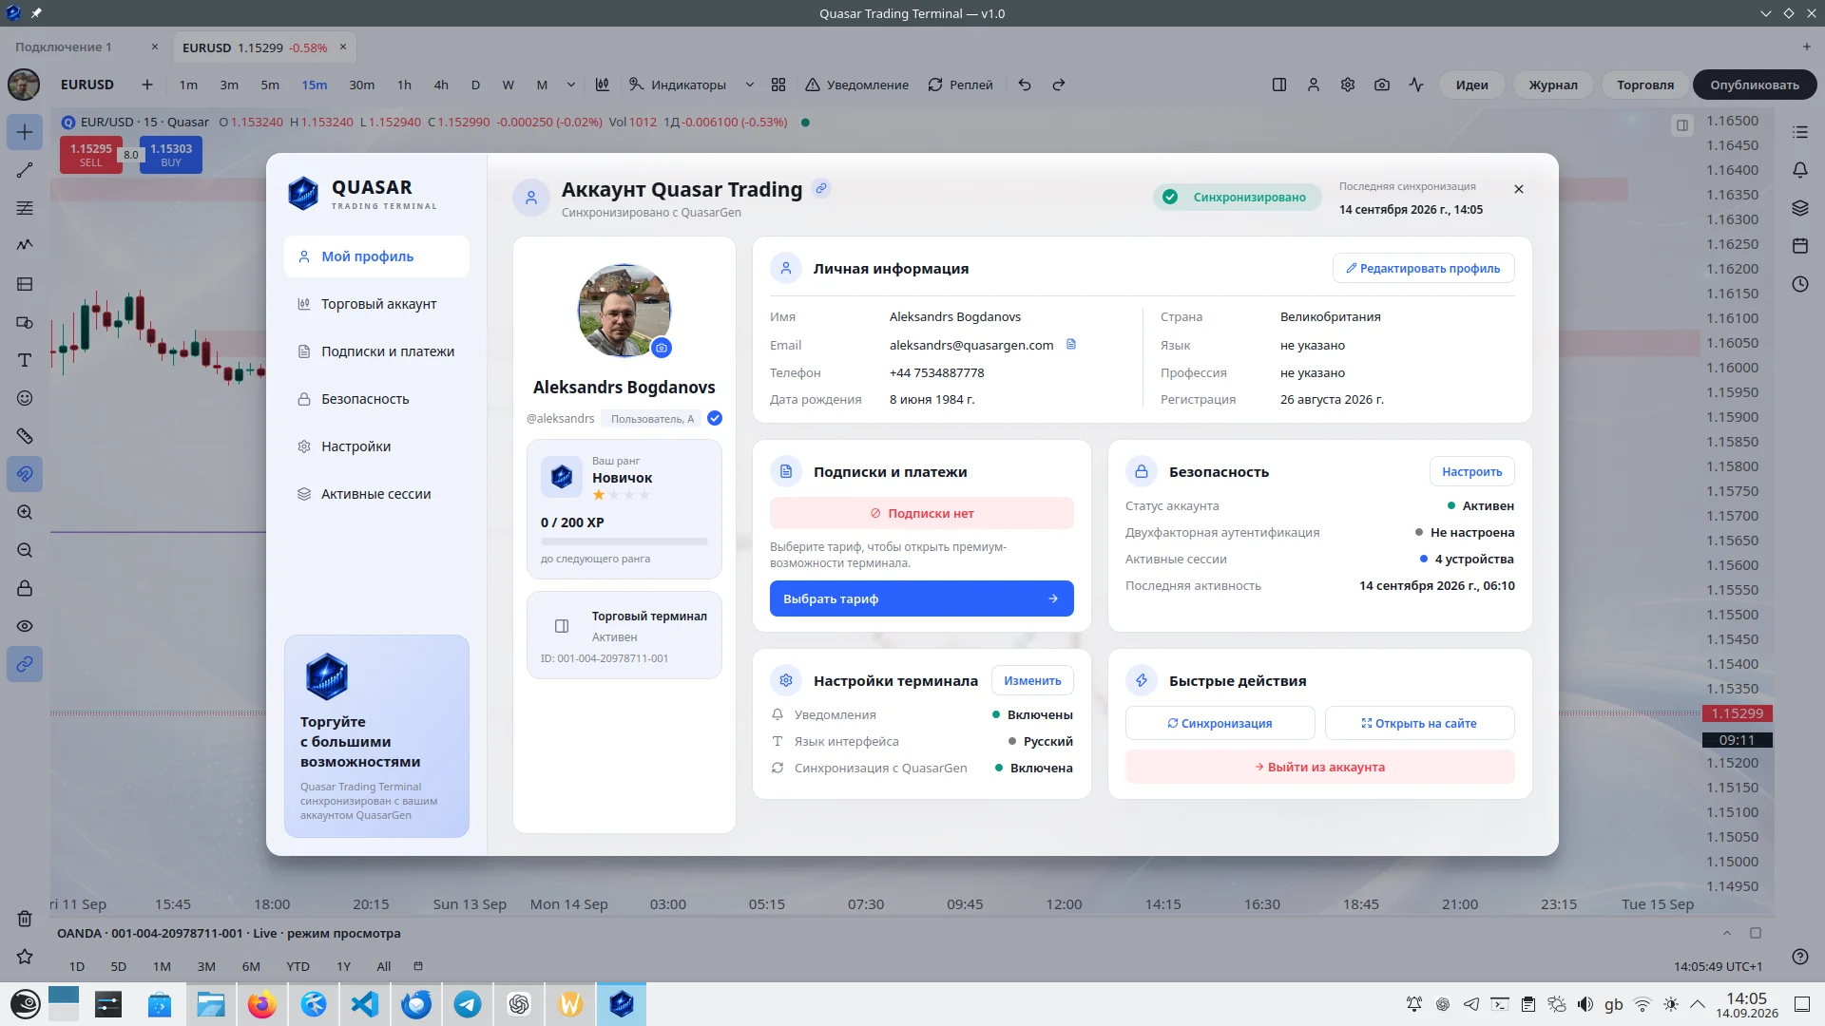1825x1026 pixels.
Task: Open the watchlist icon in right panel
Action: click(x=1800, y=132)
